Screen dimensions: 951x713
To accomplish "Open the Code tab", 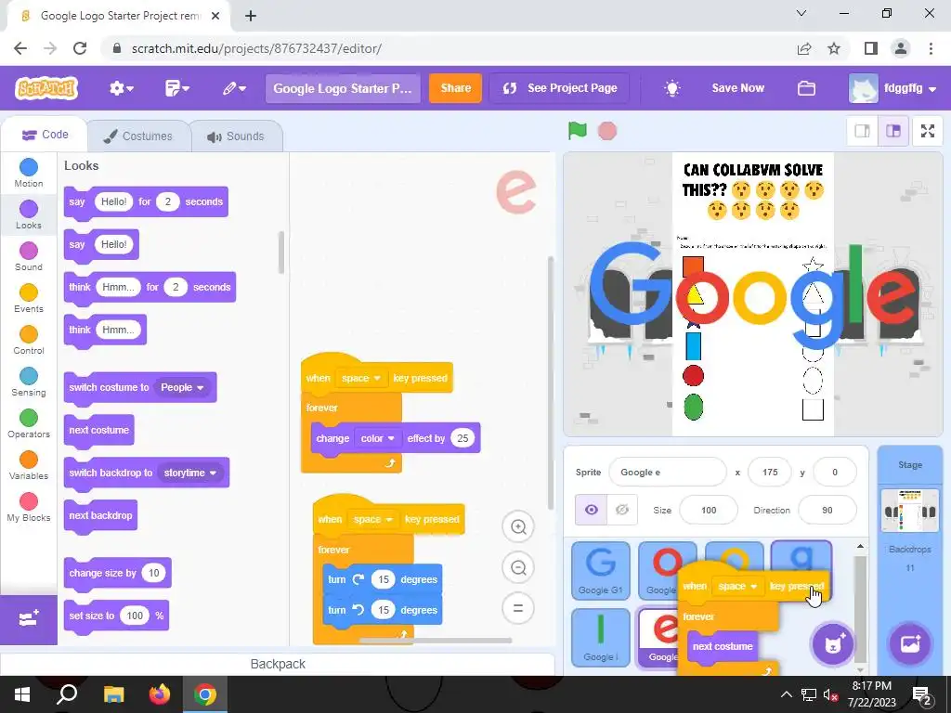I will (x=45, y=135).
